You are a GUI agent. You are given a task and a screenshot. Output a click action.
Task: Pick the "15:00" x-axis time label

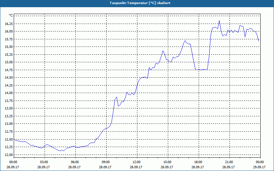pyautogui.click(x=167, y=162)
